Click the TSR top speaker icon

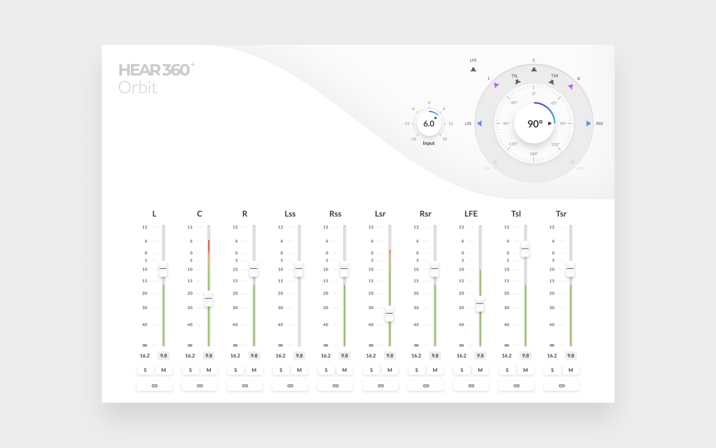pos(551,82)
